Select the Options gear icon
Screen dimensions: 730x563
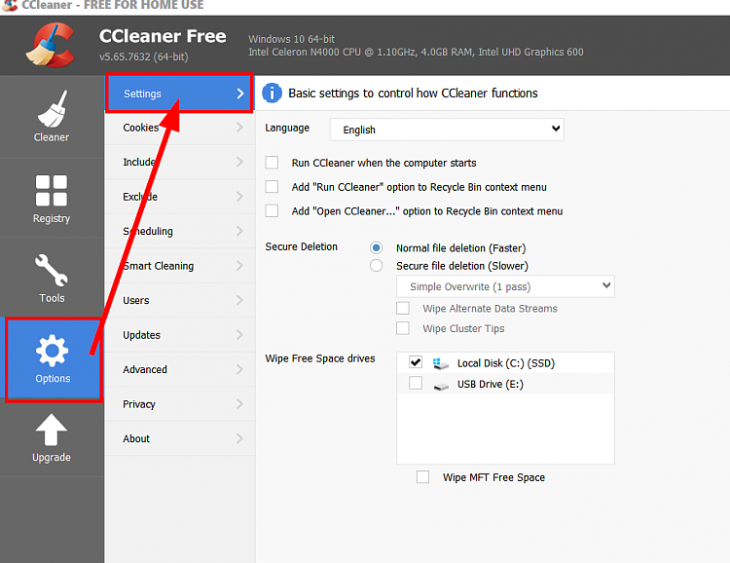pyautogui.click(x=52, y=351)
